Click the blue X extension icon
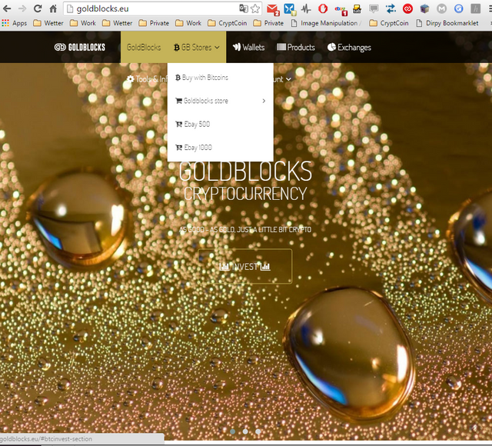Viewport: 492px width, 446px height. pyautogui.click(x=290, y=9)
